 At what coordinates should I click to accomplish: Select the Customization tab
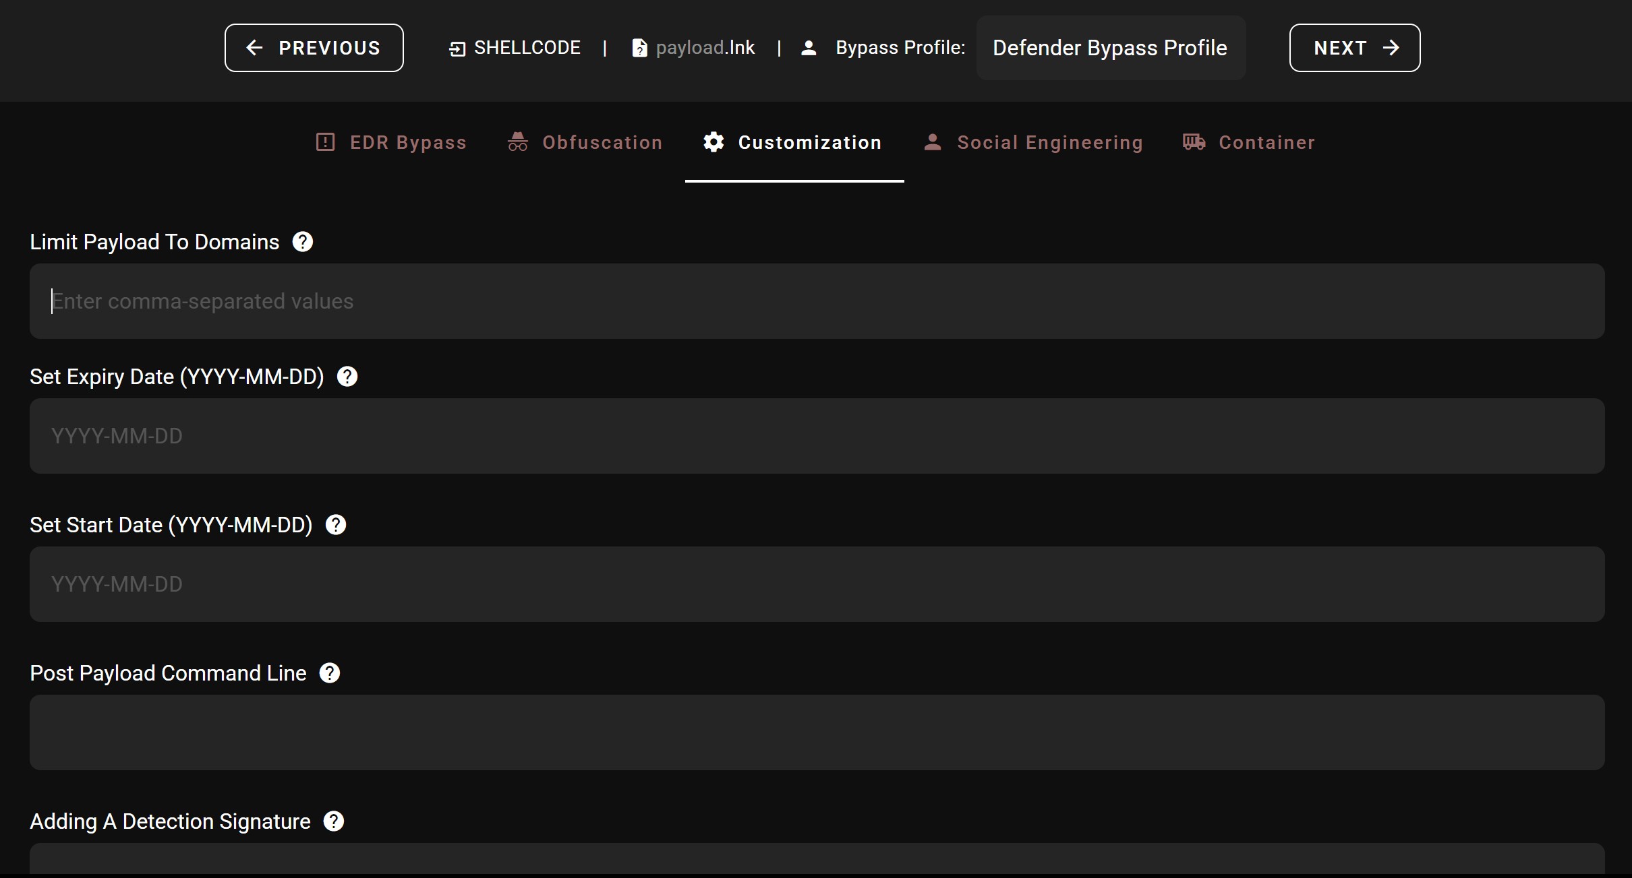click(794, 143)
